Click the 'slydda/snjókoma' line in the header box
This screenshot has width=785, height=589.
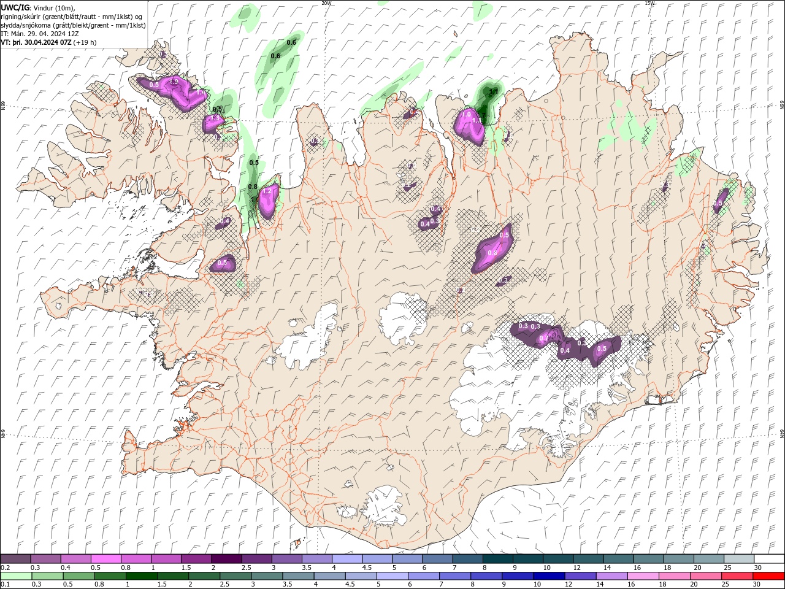[x=73, y=25]
